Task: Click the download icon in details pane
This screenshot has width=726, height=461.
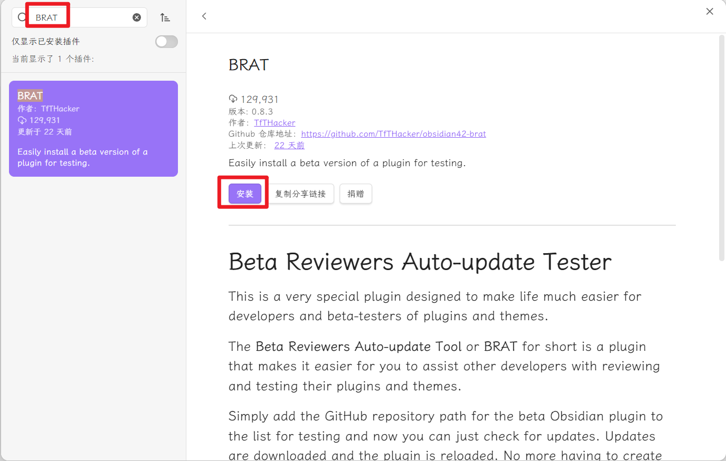Action: point(233,99)
